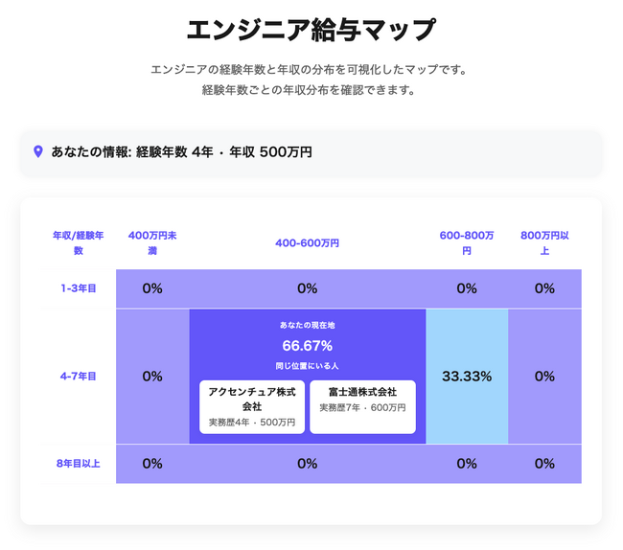Click the 400万円未満 column header
Image resolution: width=623 pixels, height=550 pixels.
click(x=152, y=243)
